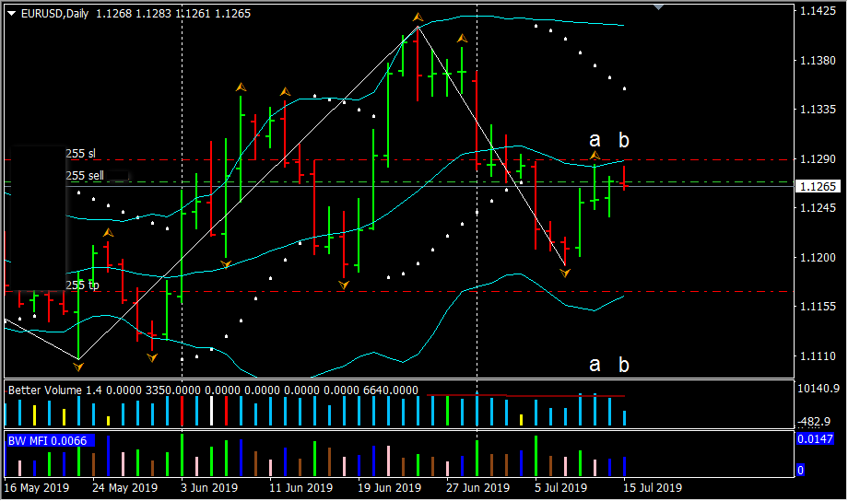Select the '255 tp' take profit label
The height and width of the screenshot is (501, 848).
(x=82, y=285)
